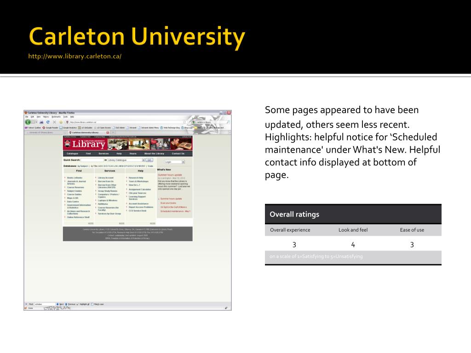471x353 pixels.
Task: Click the Firefox Home icon
Action: tap(61, 122)
